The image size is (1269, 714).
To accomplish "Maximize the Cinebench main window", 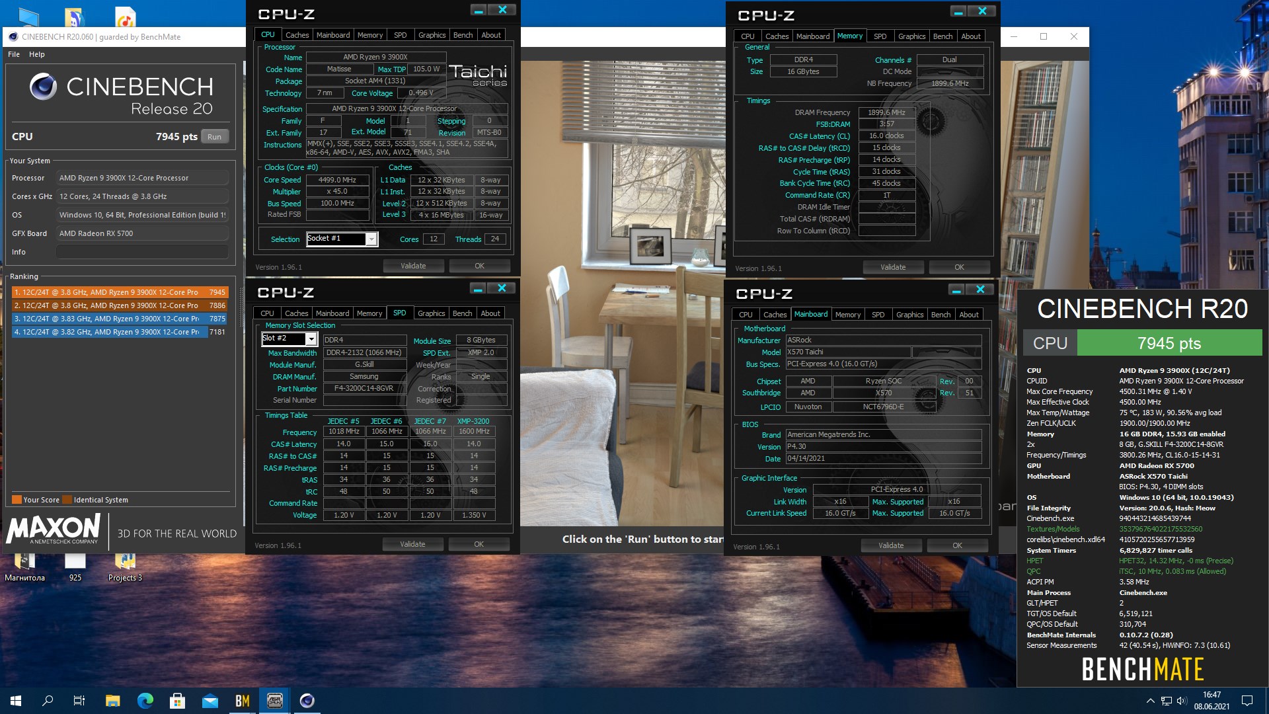I will [x=1044, y=36].
